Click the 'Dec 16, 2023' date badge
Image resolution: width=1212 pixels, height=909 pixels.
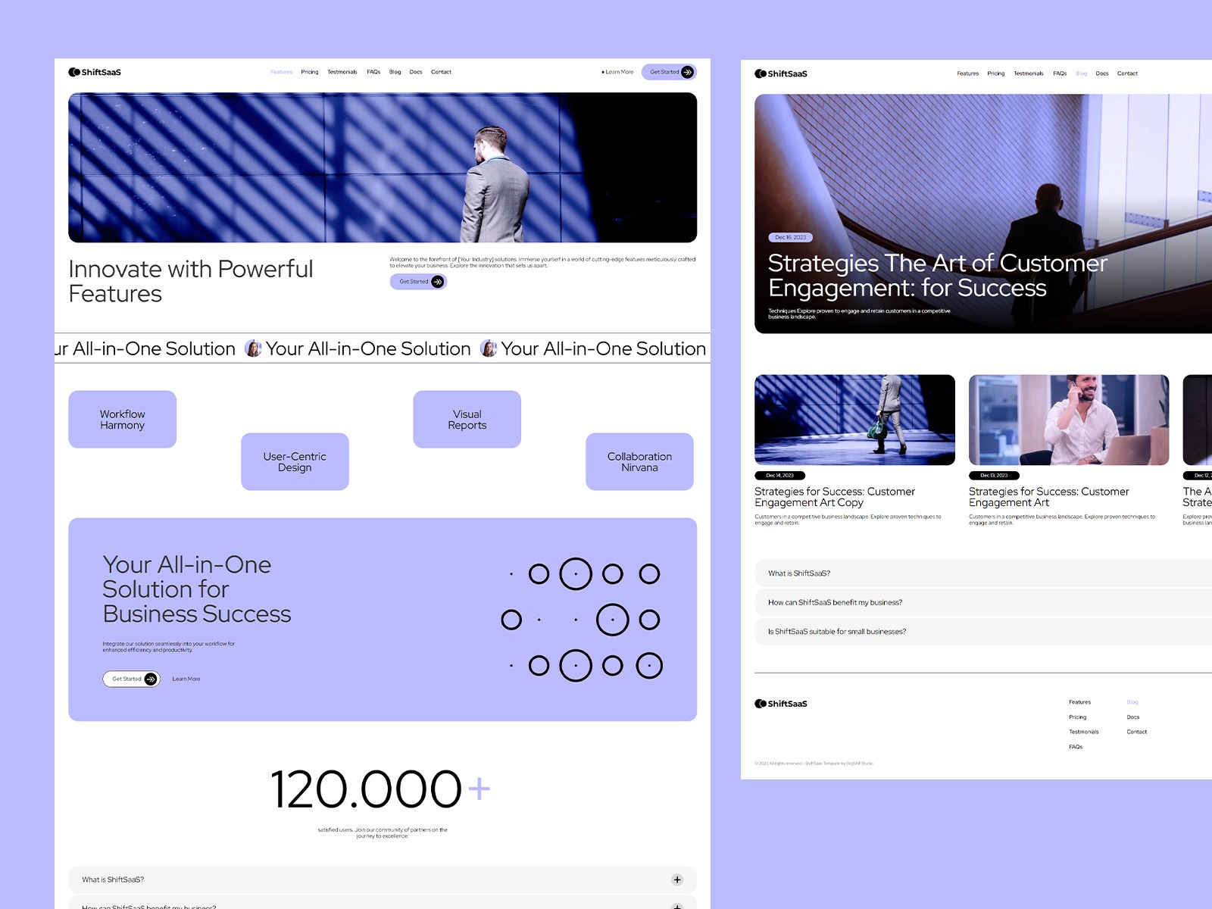pos(790,237)
